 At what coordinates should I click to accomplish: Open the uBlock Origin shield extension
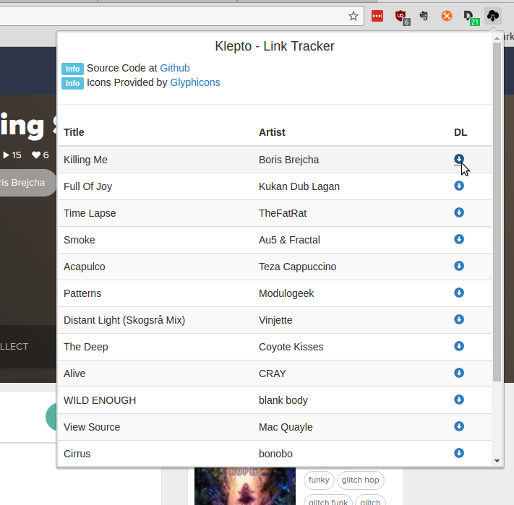[402, 17]
